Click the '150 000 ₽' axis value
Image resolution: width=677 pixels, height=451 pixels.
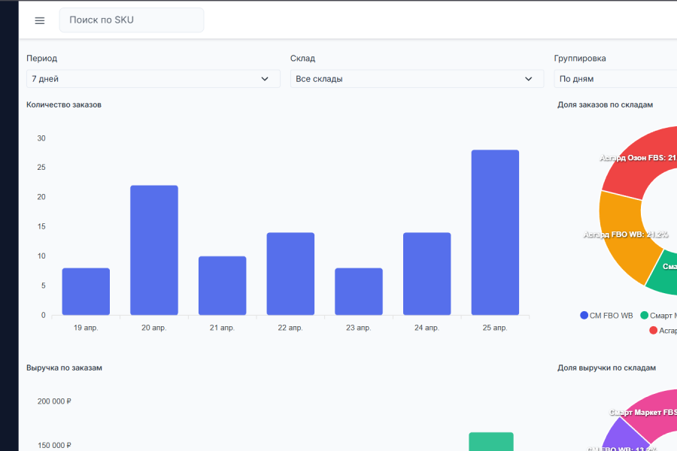tap(54, 446)
